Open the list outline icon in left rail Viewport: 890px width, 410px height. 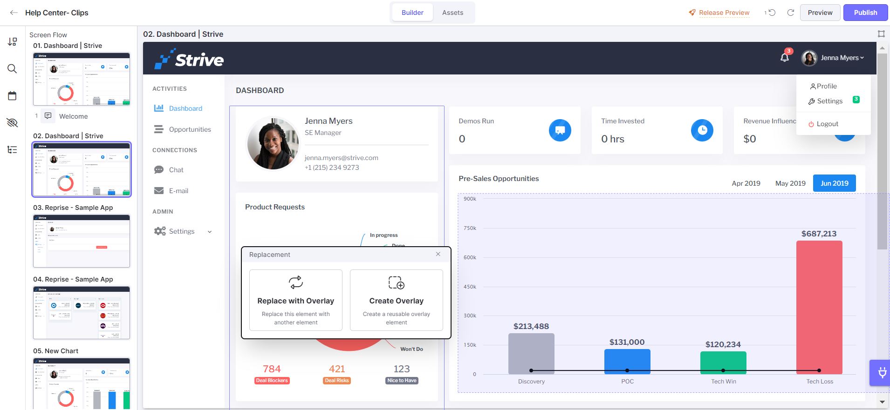point(13,150)
